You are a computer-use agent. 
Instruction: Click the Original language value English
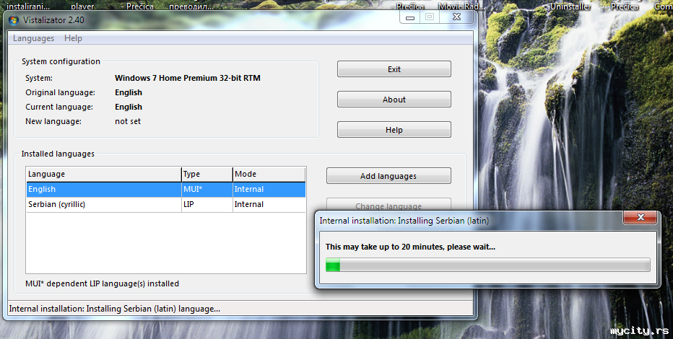coord(129,92)
